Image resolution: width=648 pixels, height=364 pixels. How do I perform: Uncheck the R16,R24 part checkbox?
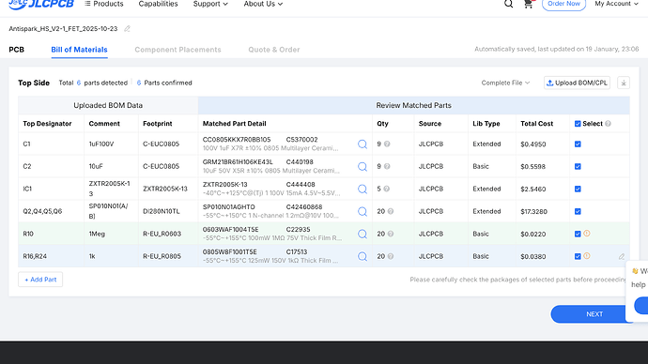(x=578, y=256)
